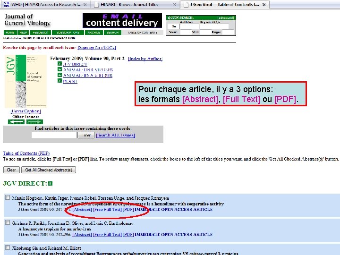Open Abstract of the haemocyte tropism article
Image resolution: width=340 pixels, height=255 pixels.
(x=82, y=234)
